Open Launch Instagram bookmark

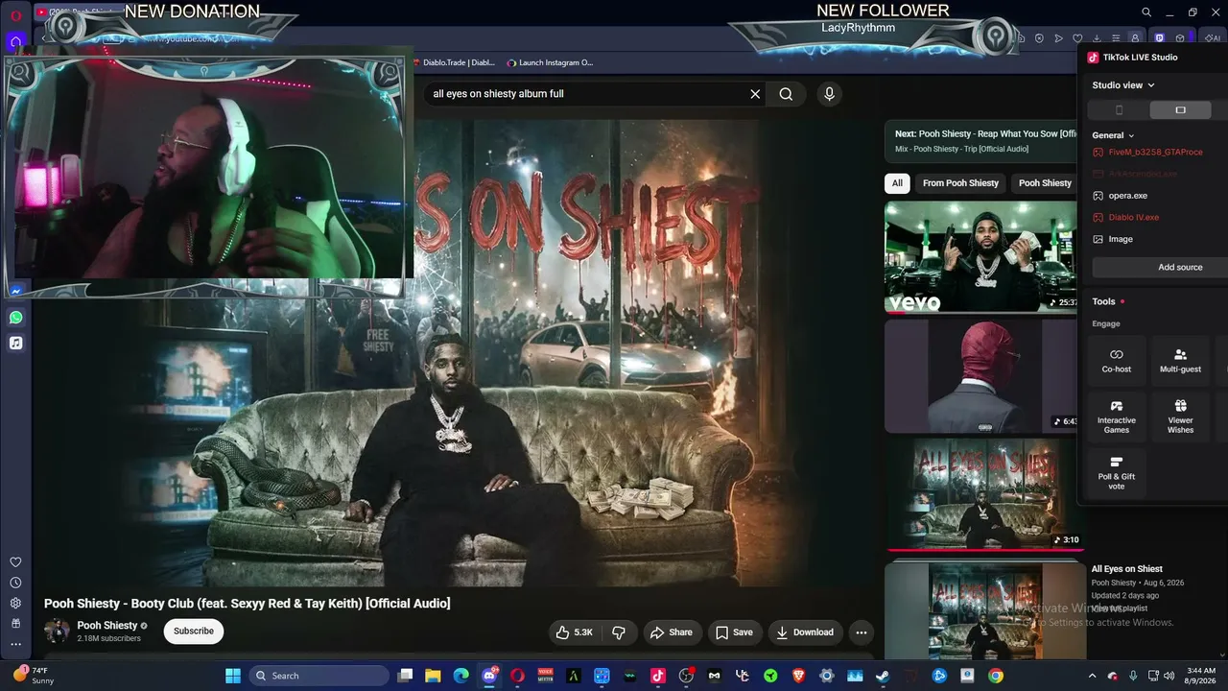[550, 62]
